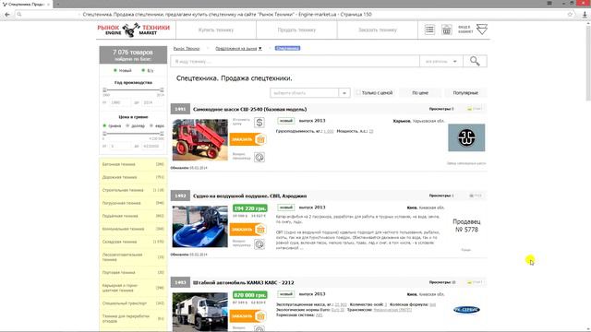Click the Я ищу технику search field
591x332 pixels.
pyautogui.click(x=295, y=61)
